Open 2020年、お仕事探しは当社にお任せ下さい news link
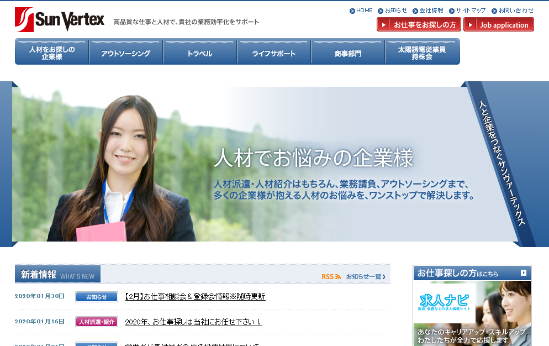The height and width of the screenshot is (346, 549). (193, 322)
